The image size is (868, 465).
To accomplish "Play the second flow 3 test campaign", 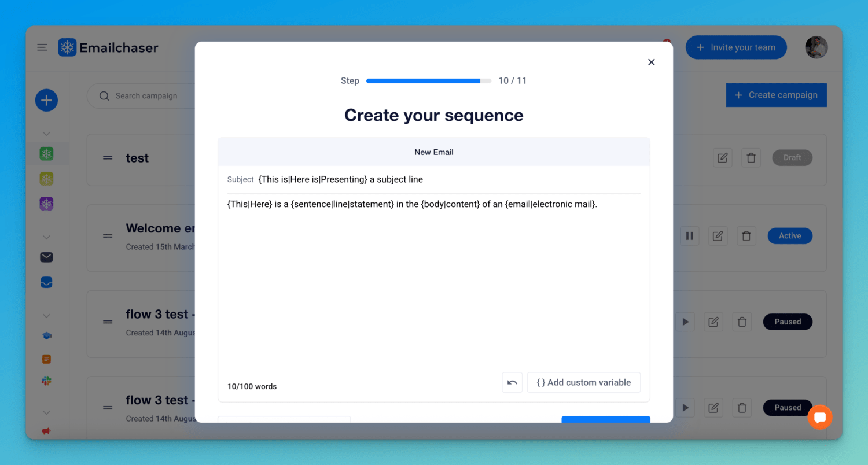I will [x=685, y=408].
